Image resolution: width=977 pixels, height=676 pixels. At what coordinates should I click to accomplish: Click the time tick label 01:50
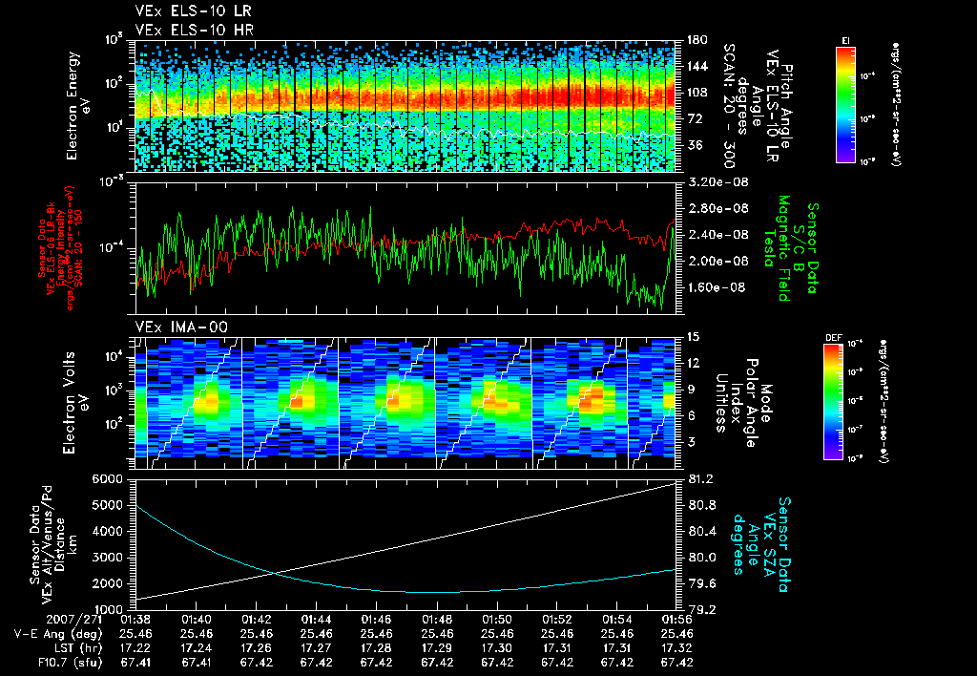[x=497, y=620]
